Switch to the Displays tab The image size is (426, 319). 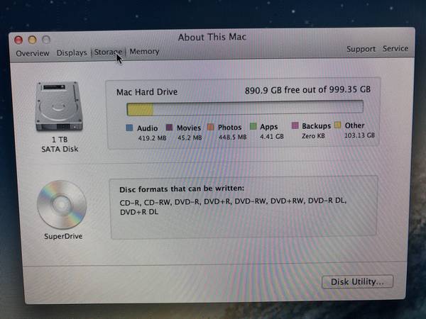(72, 52)
